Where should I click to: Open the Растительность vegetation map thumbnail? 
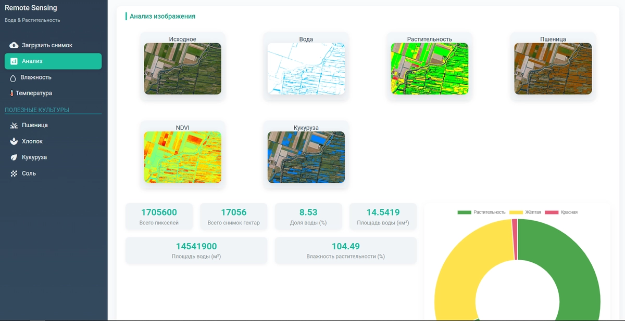coord(430,69)
